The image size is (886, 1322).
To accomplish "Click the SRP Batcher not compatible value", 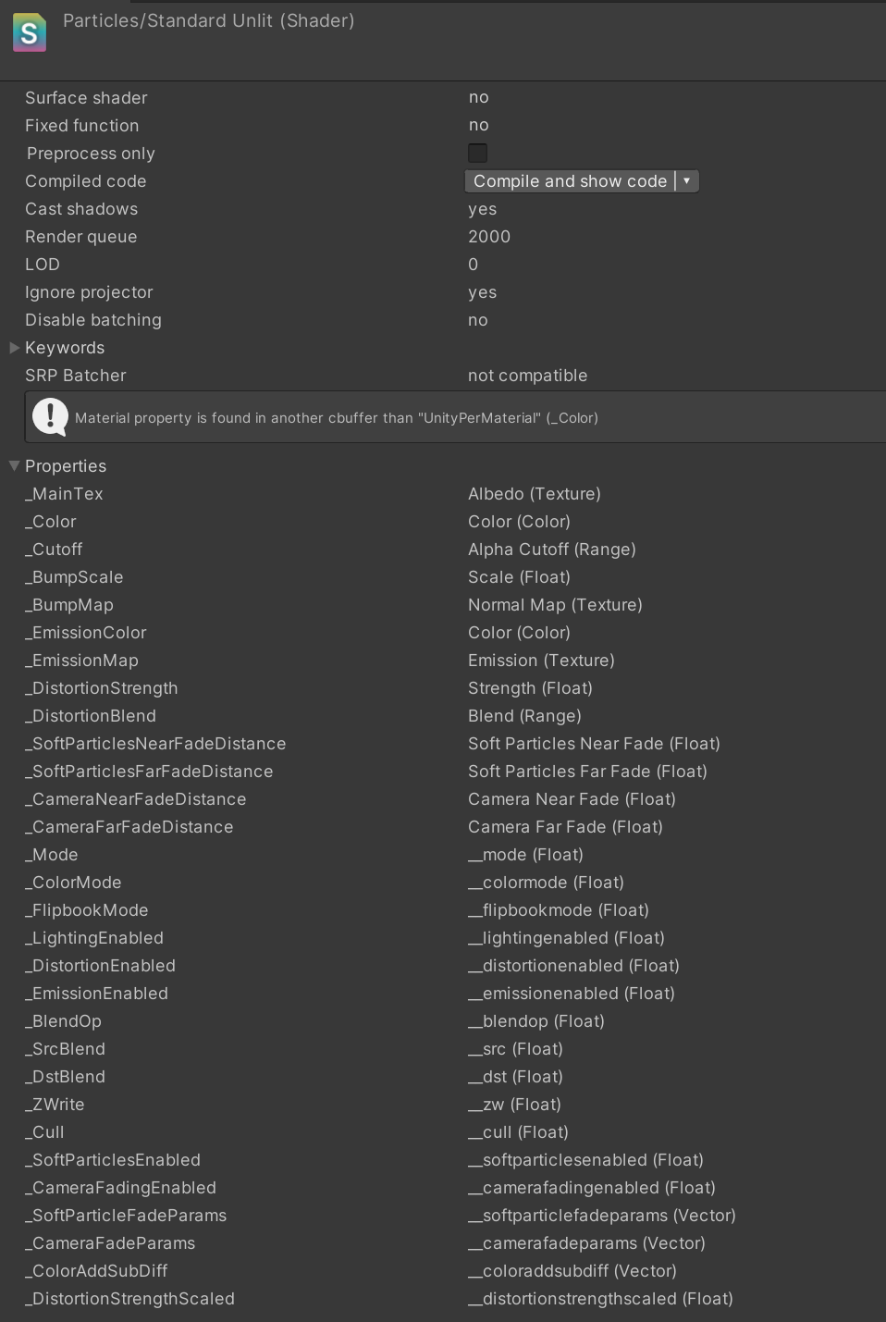I will pos(527,376).
